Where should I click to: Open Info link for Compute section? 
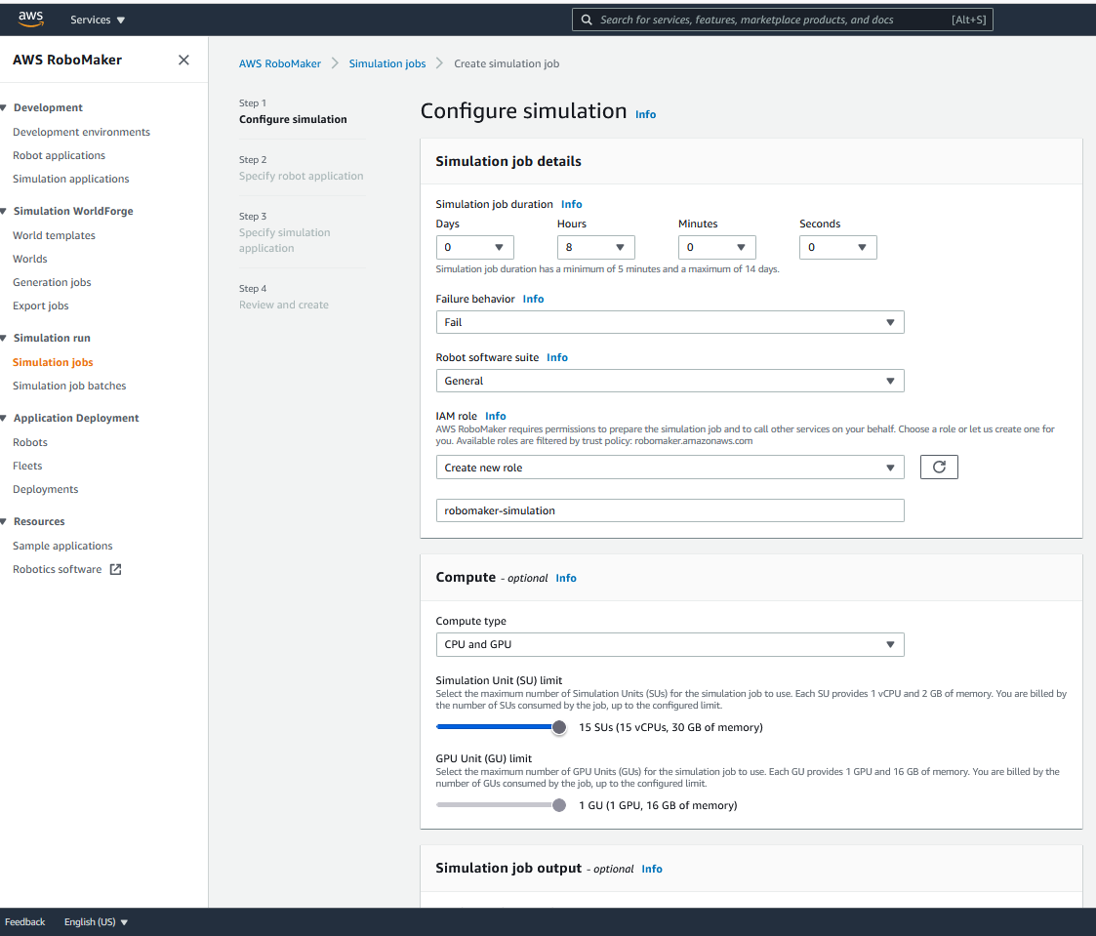565,578
